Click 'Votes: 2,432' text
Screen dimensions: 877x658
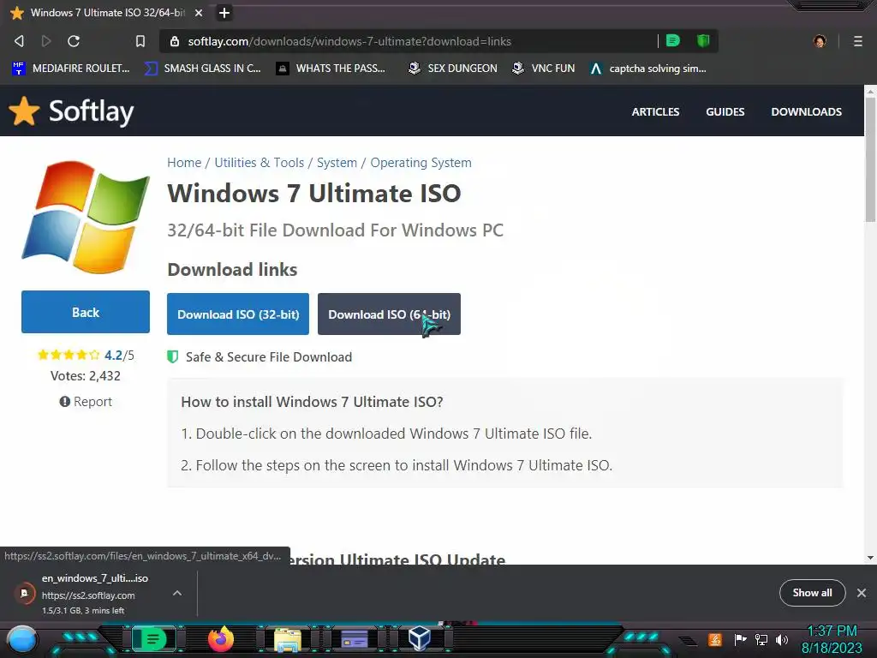tap(86, 375)
